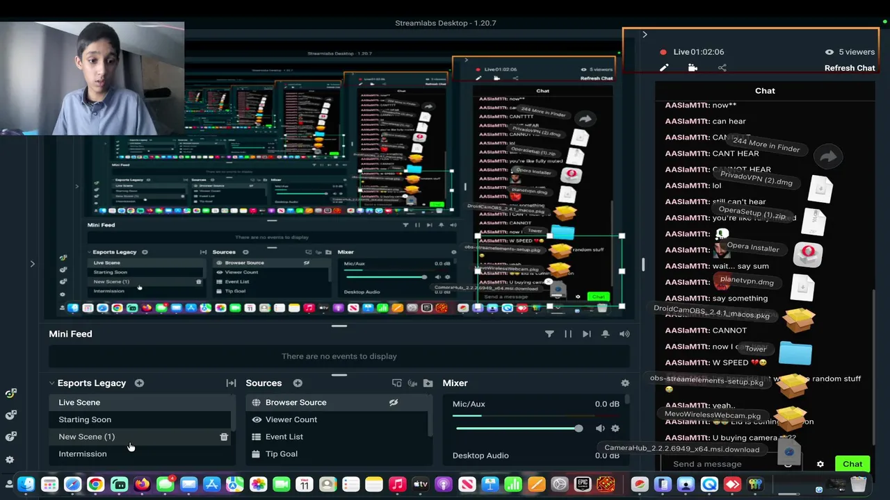Open the Mini Feed filter icon
This screenshot has width=890, height=500.
549,334
